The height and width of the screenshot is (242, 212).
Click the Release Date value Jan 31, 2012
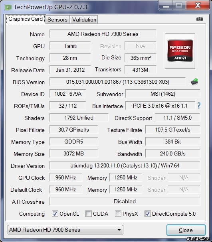pos(70,70)
